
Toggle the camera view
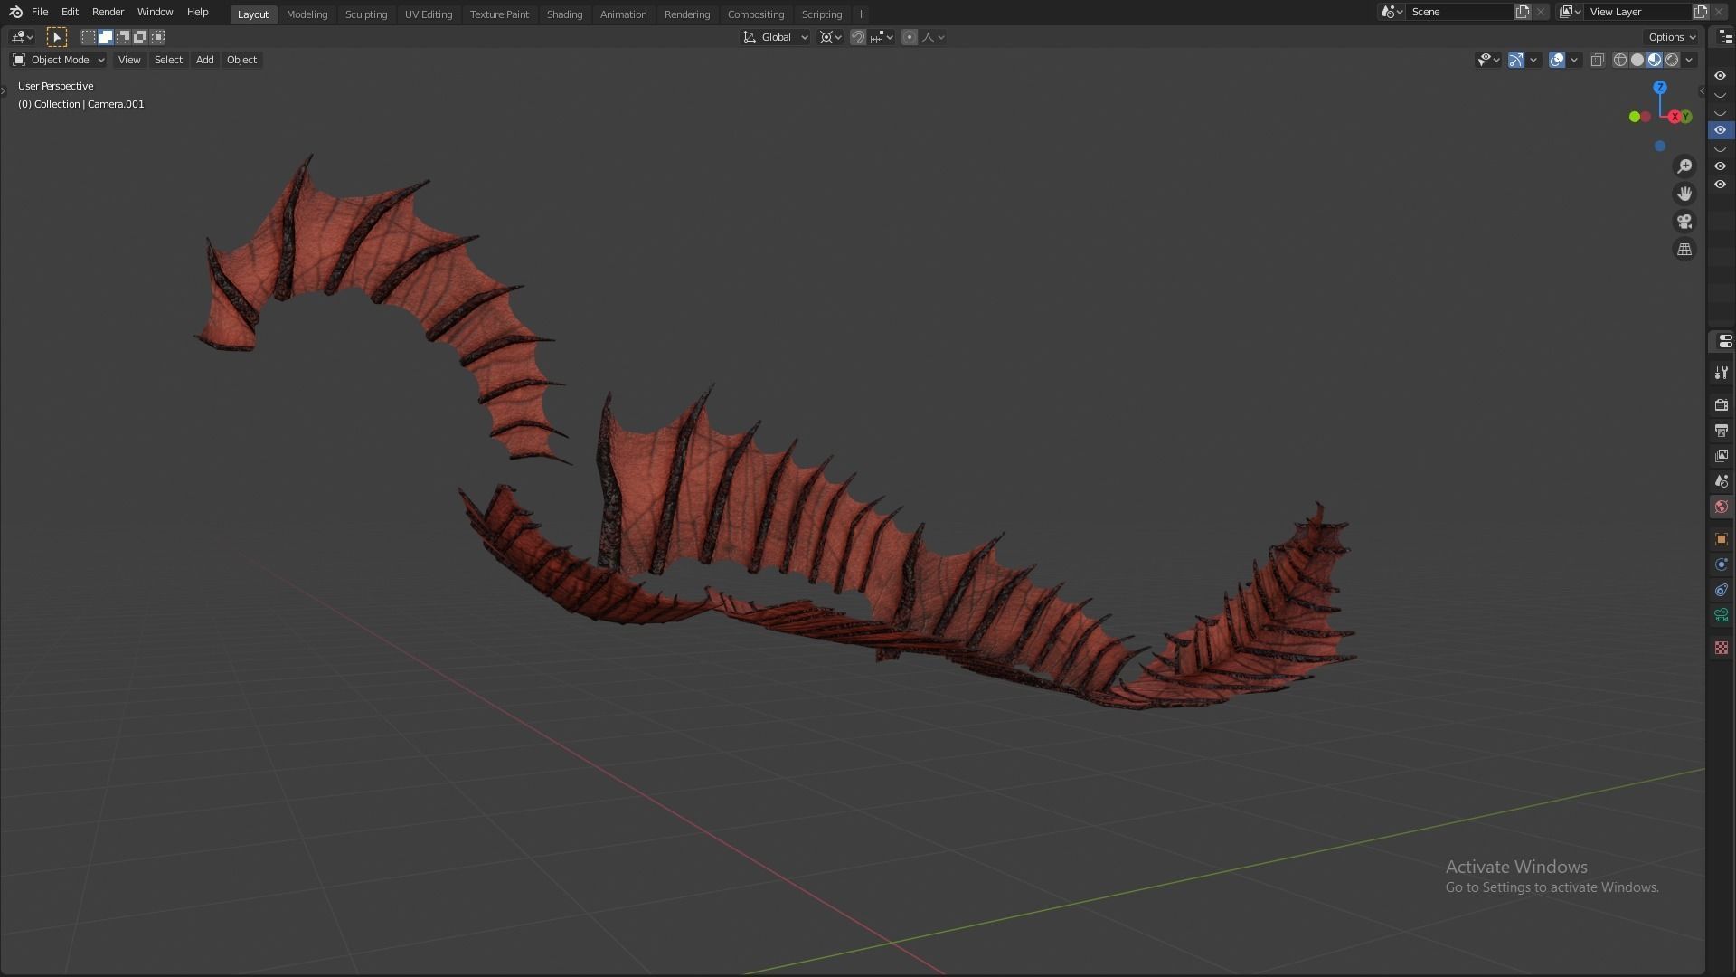pos(1684,222)
